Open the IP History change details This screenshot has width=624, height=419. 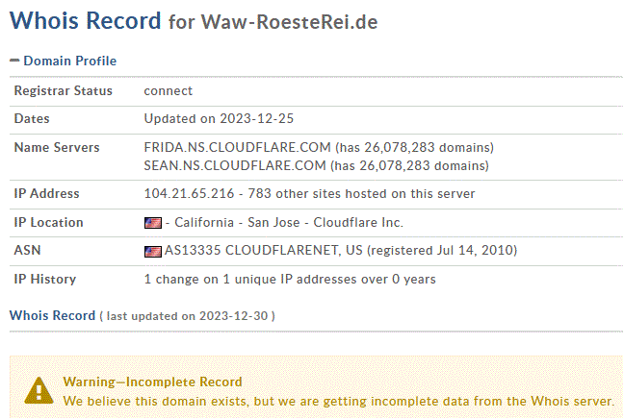pos(290,280)
